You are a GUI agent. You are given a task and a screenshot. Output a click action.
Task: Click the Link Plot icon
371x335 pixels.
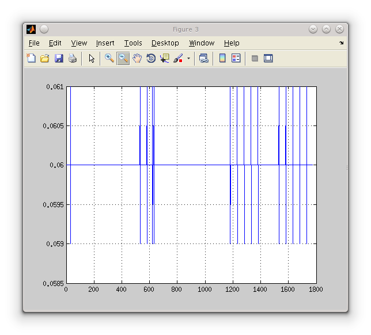coord(203,58)
